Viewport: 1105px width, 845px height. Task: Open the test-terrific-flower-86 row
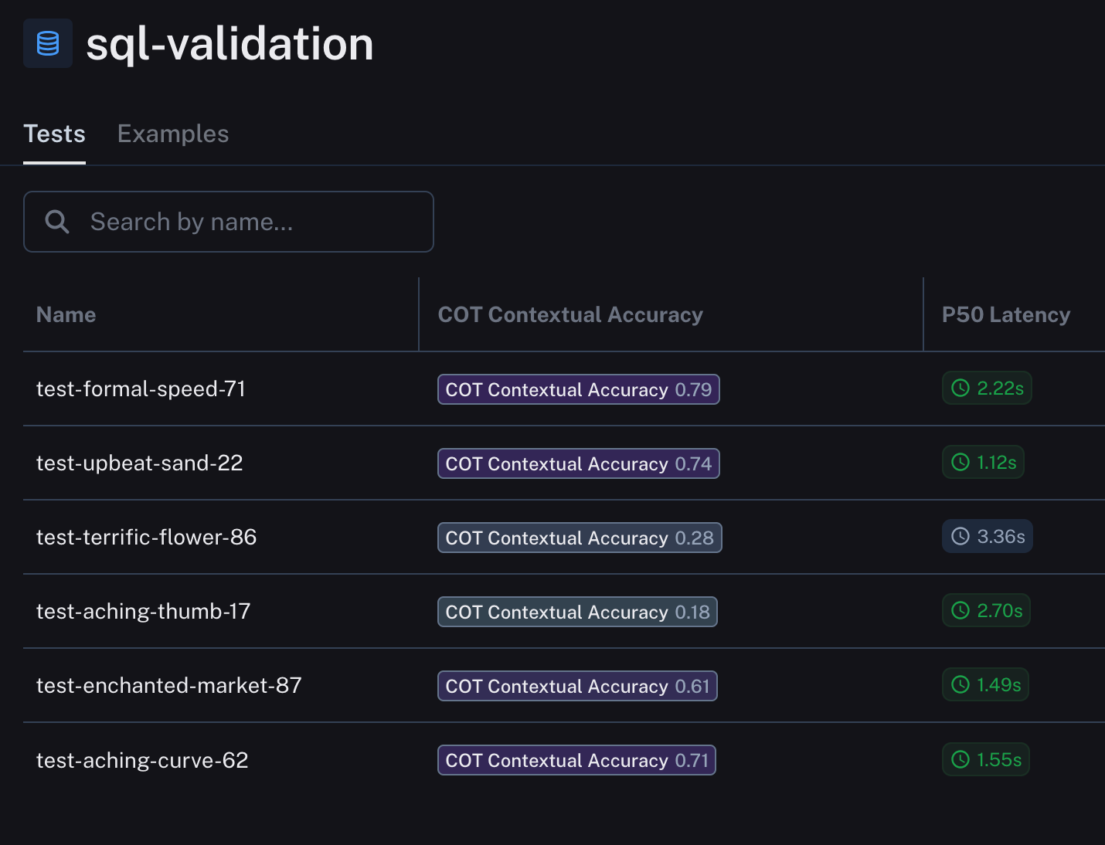point(147,537)
